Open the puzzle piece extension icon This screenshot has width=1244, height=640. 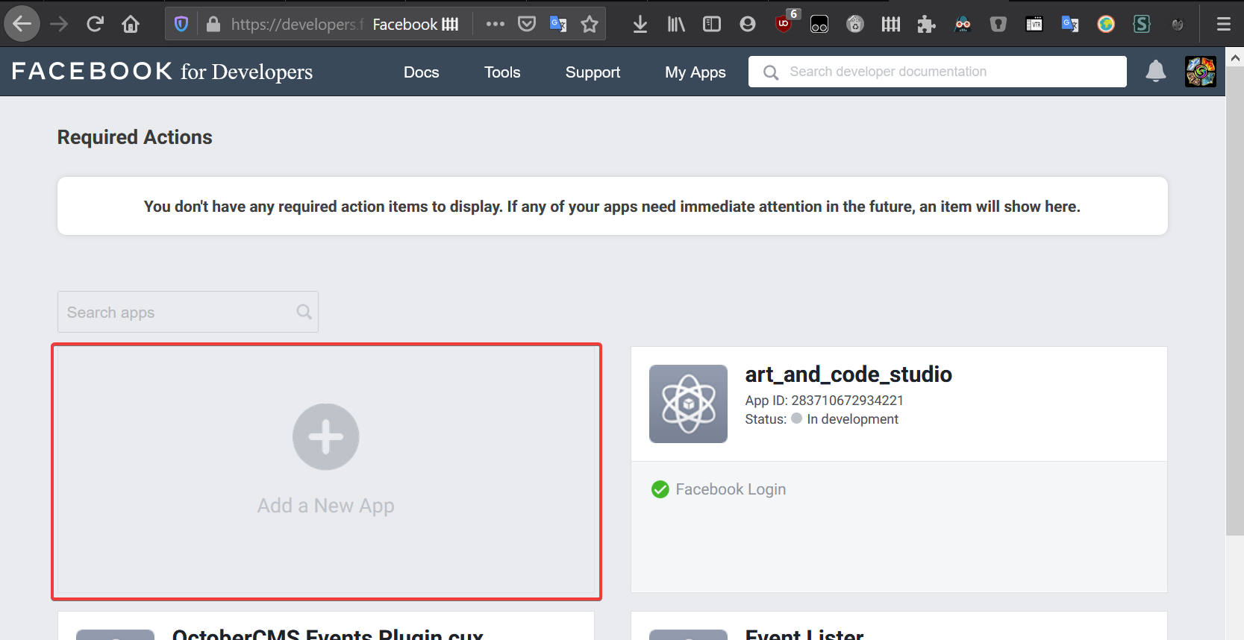click(927, 24)
